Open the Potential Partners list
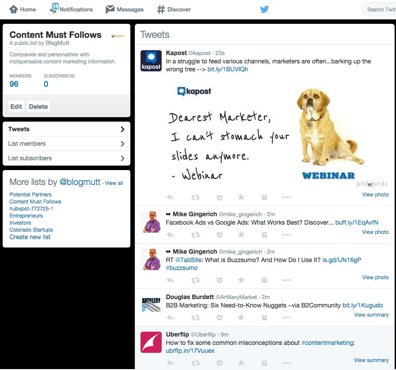Viewport: 396px width, 370px height. tap(30, 195)
